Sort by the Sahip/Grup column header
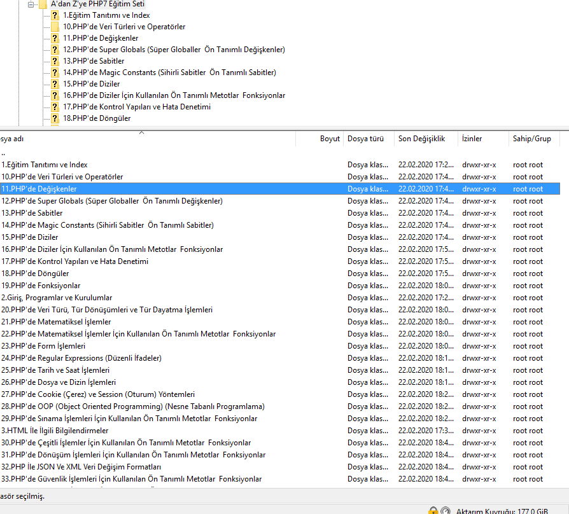Screen dimensions: 569x514 coord(534,139)
